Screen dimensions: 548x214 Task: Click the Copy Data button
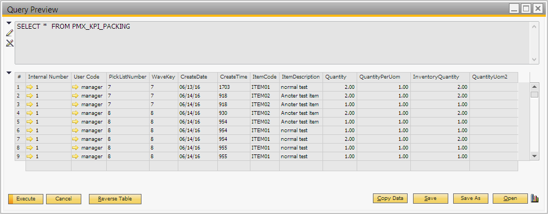point(390,198)
